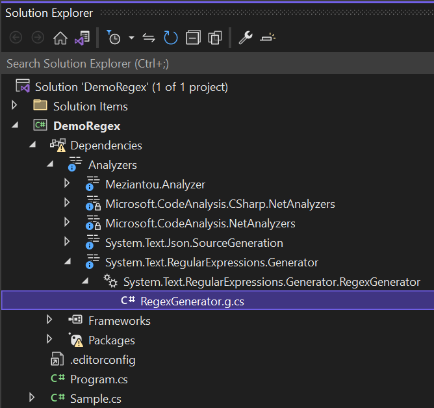Collapse All nodes using the toolbar icon
Screen dimensions: 434x408
pyautogui.click(x=192, y=38)
